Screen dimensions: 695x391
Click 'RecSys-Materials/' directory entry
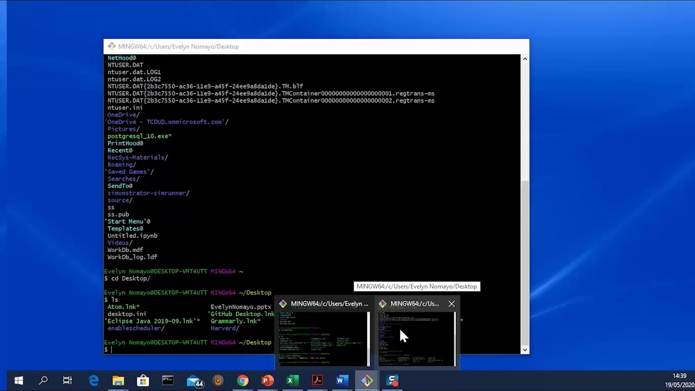click(x=138, y=157)
